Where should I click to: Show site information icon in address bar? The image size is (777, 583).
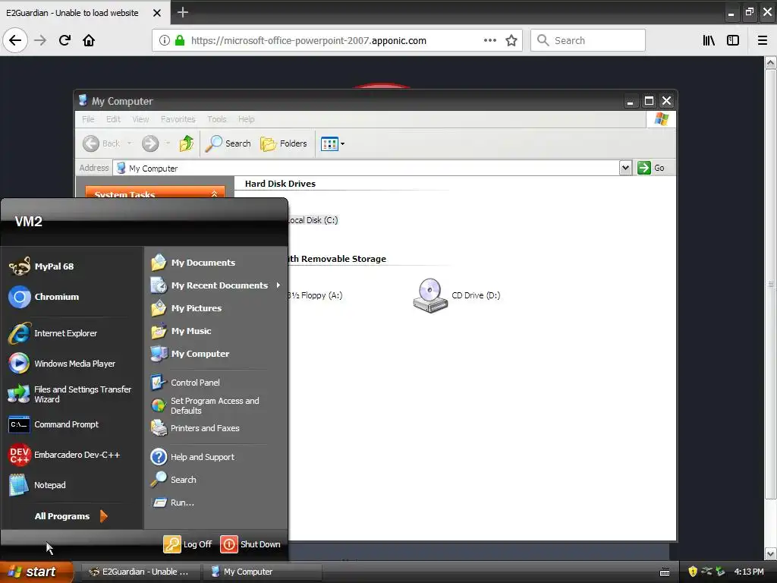[x=165, y=40]
